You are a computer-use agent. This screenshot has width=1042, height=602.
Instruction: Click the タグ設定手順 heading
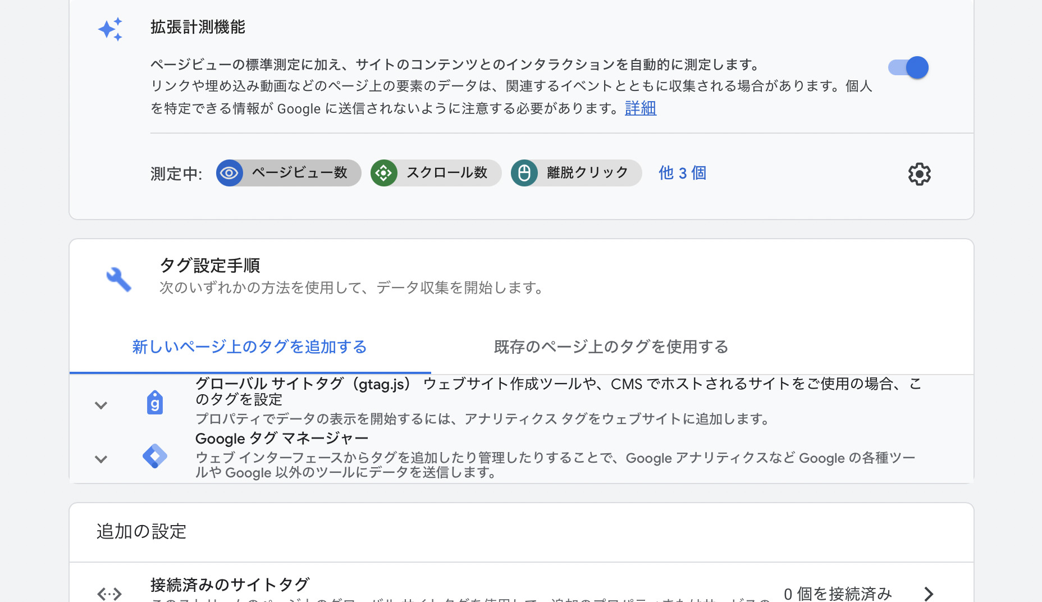coord(210,265)
